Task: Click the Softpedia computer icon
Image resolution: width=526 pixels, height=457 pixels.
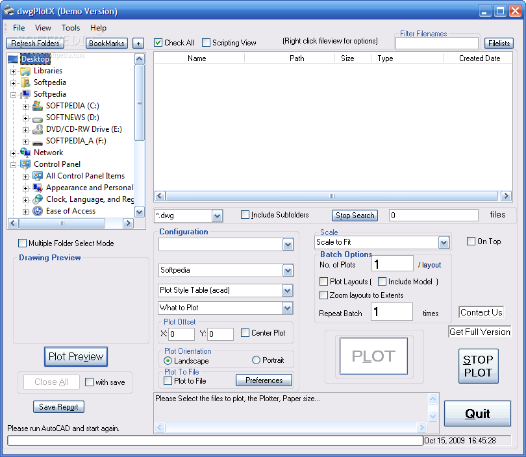Action: click(25, 94)
